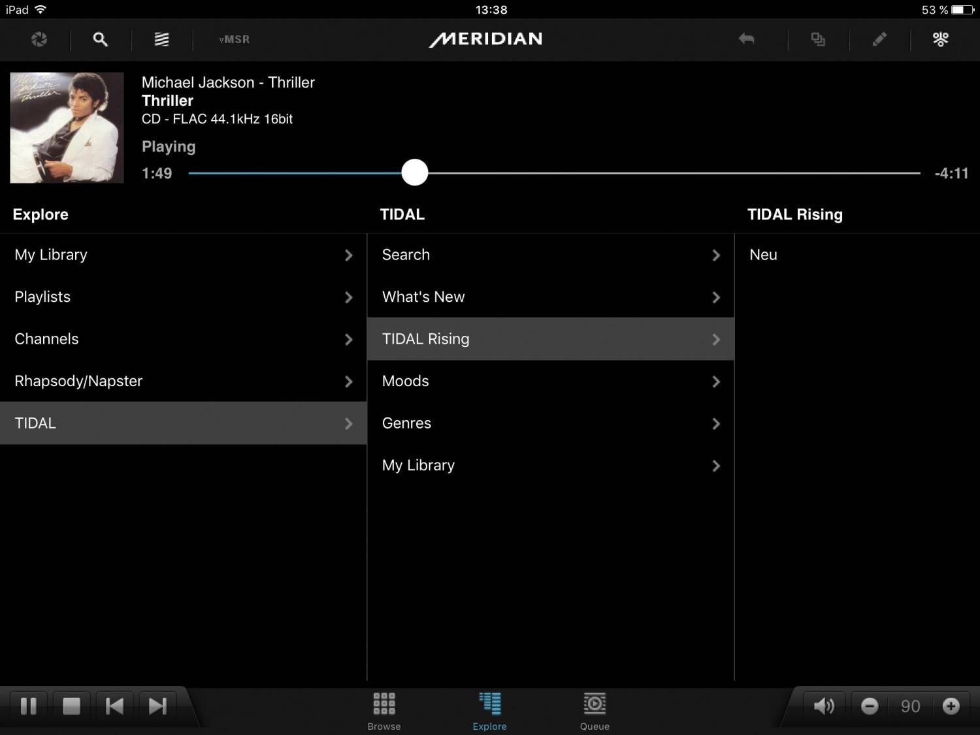Image resolution: width=980 pixels, height=735 pixels.
Task: Tap the volume value 90
Action: [910, 706]
